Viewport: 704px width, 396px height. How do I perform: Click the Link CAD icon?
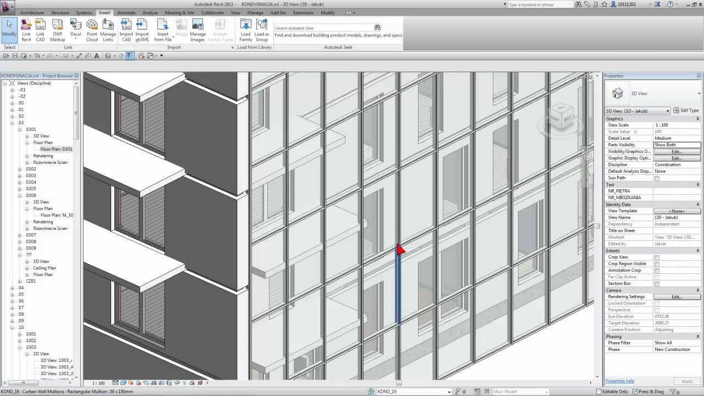pos(40,30)
